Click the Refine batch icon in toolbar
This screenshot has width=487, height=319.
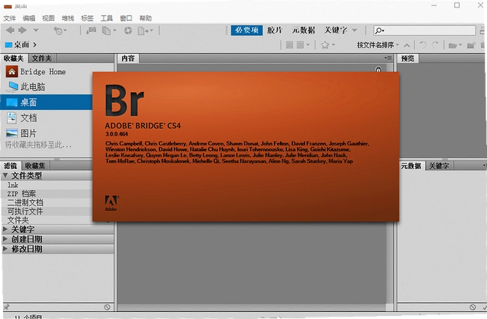tap(107, 30)
